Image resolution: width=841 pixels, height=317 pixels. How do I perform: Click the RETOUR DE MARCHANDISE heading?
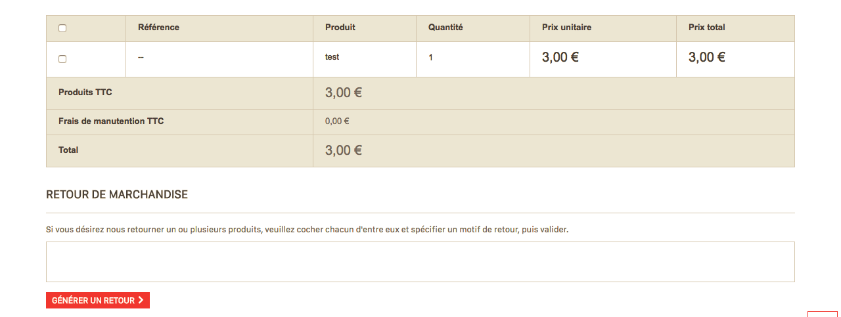tap(117, 195)
